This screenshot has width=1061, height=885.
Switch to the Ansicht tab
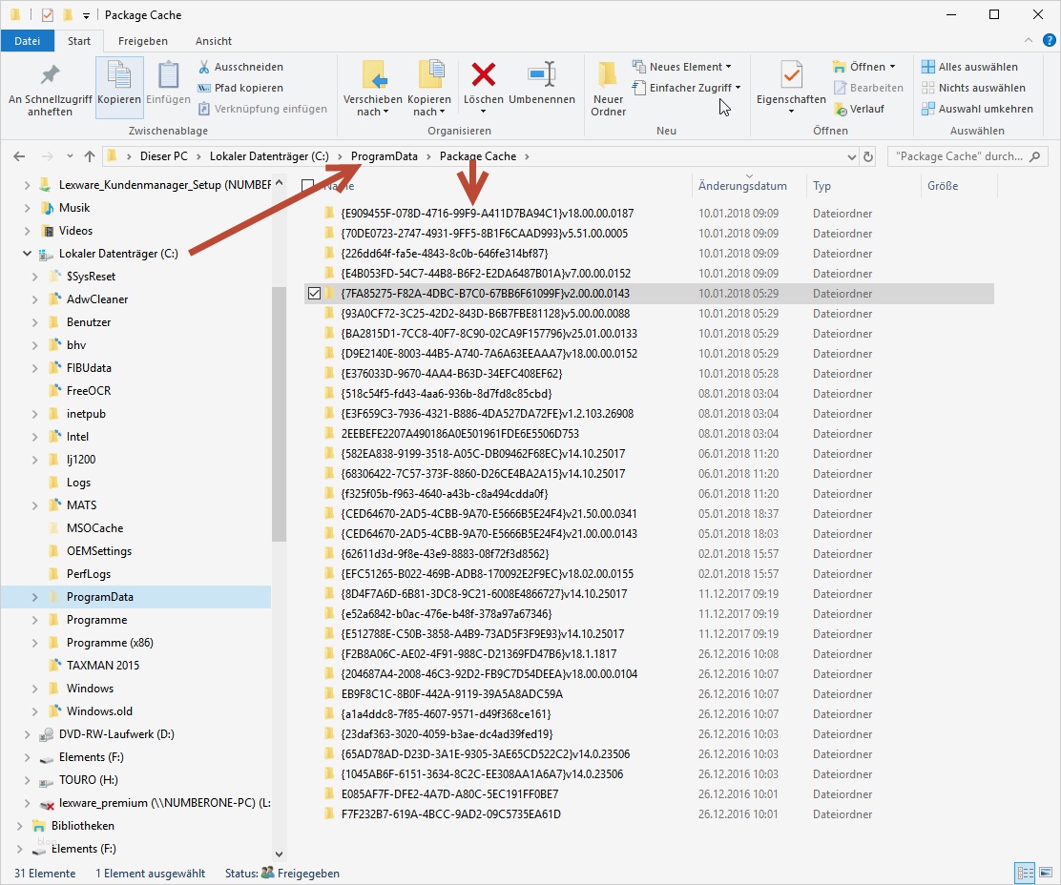tap(214, 41)
